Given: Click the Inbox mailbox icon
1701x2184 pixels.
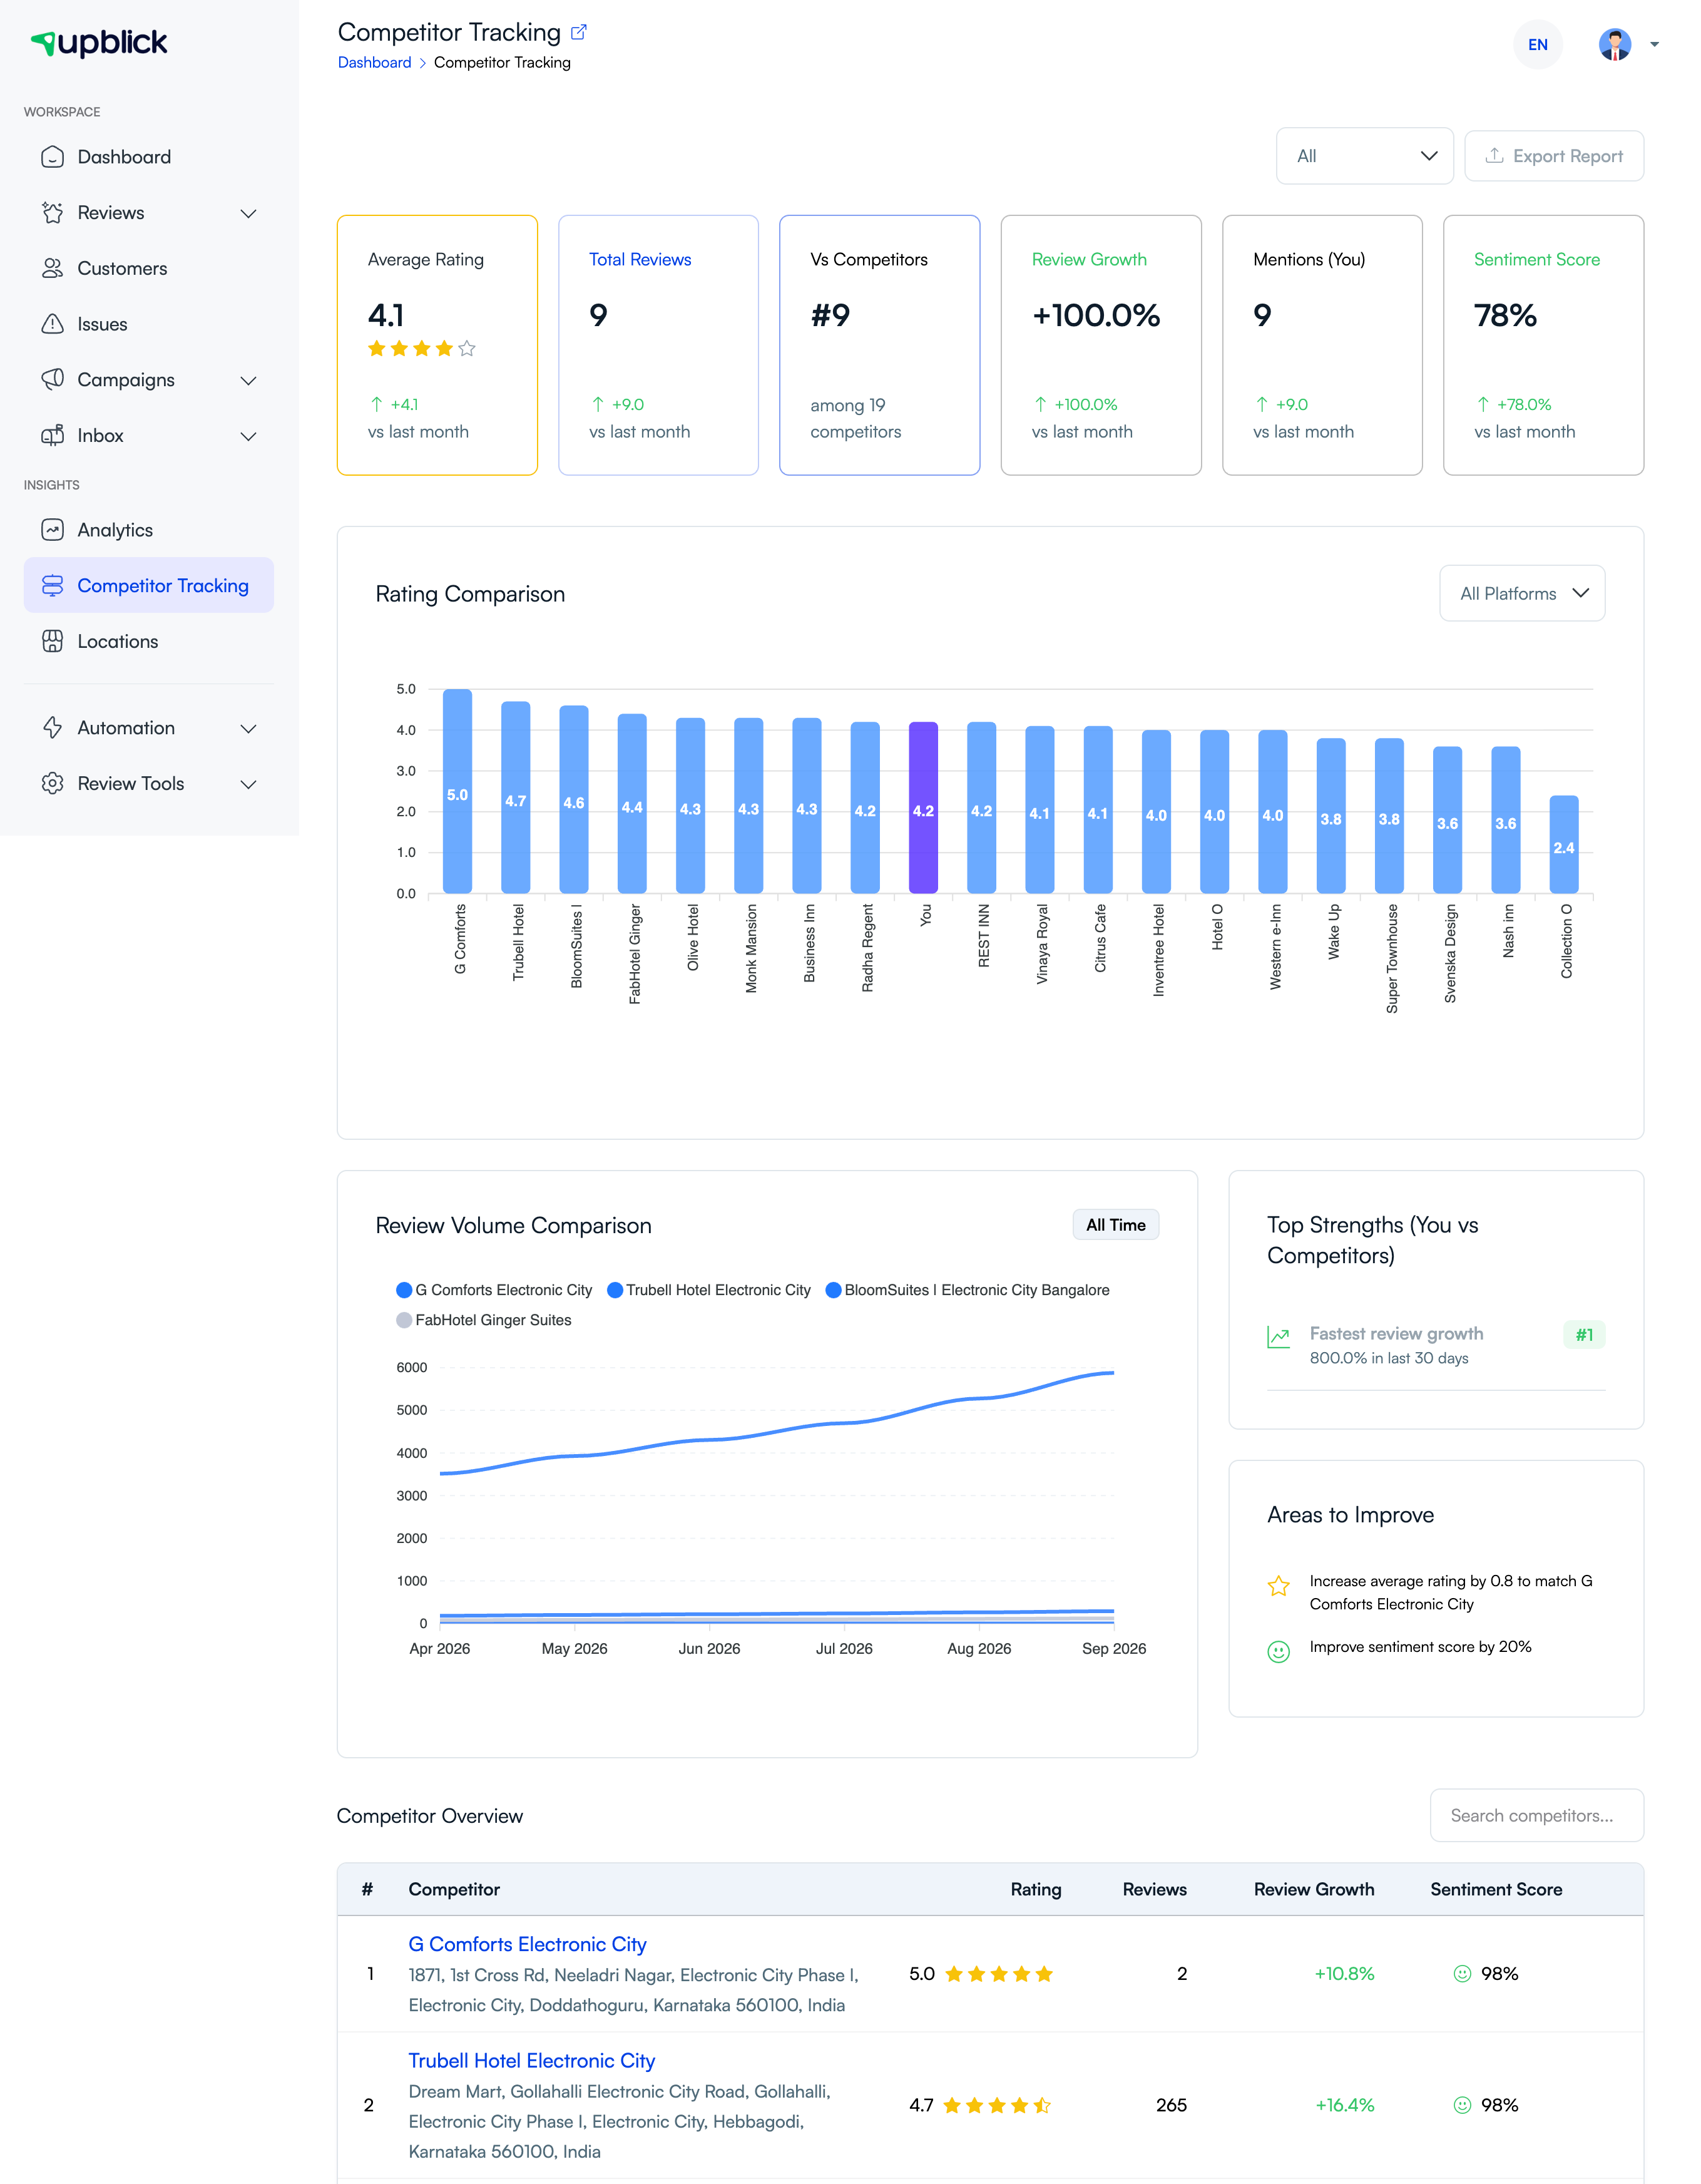Looking at the screenshot, I should [x=52, y=436].
